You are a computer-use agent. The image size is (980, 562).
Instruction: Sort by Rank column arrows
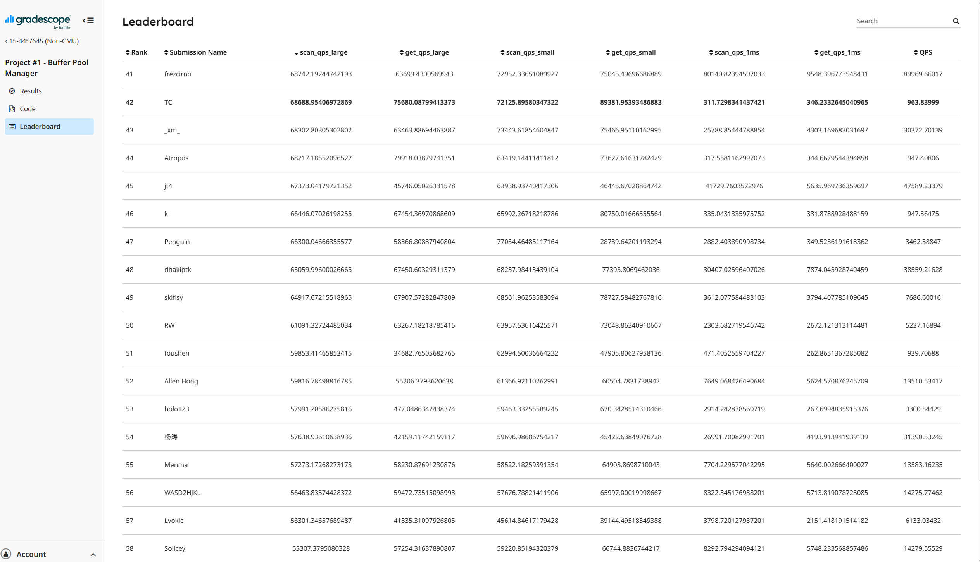(128, 52)
